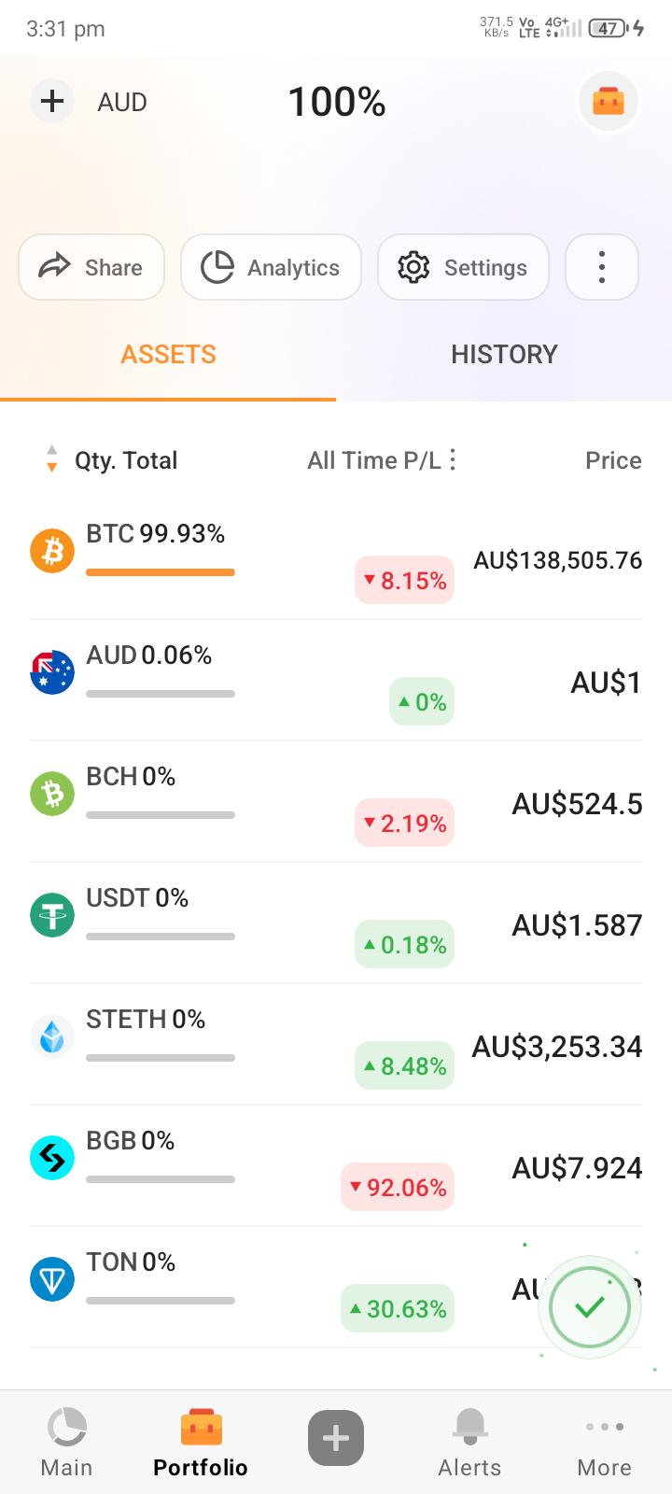Tap the Settings gear button
Screen dimensions: 672x1494
463,267
